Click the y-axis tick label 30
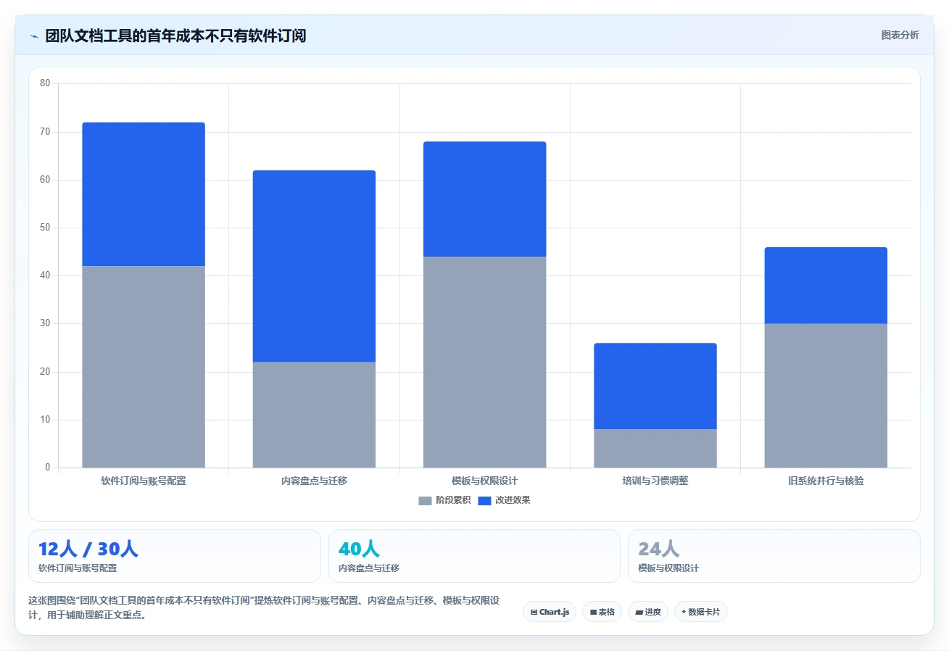Viewport: 949px width, 651px height. pyautogui.click(x=45, y=323)
